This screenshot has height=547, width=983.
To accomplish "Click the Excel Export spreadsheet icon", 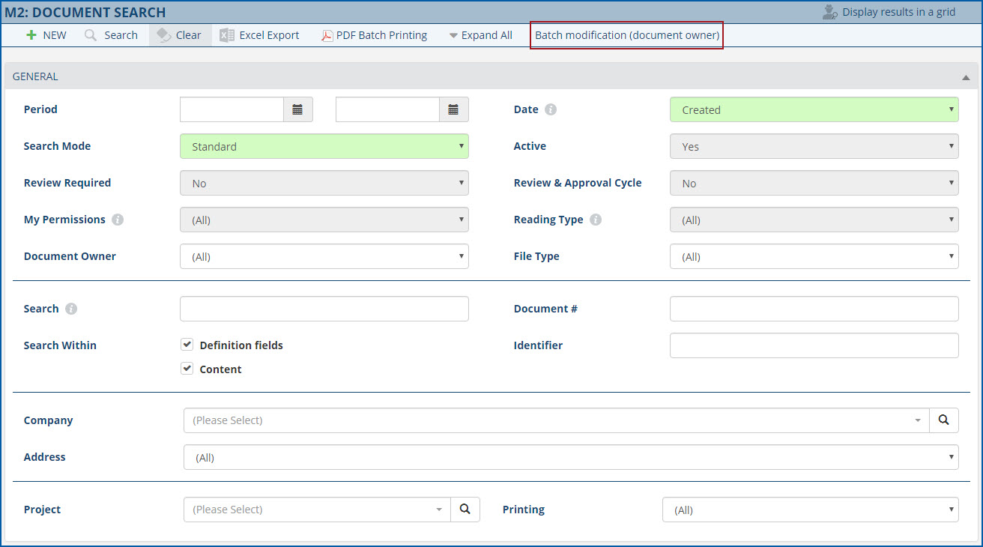I will 227,35.
